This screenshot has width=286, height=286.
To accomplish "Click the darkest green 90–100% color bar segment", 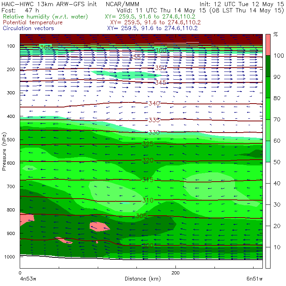I will (268, 66).
